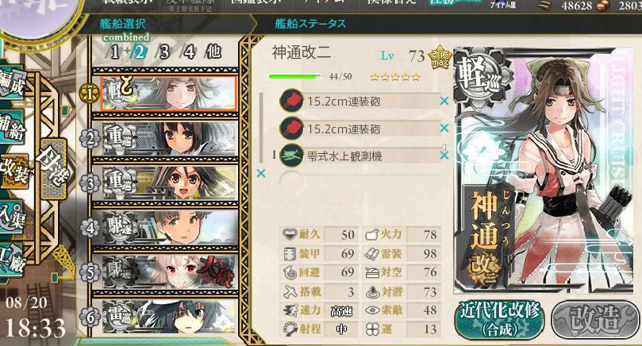Open the 編成 fleet organization menu
The width and height of the screenshot is (642, 346).
coord(12,85)
